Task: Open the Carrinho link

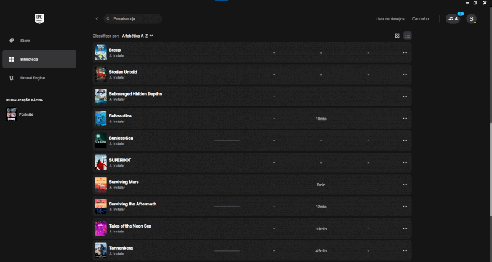Action: pyautogui.click(x=420, y=19)
